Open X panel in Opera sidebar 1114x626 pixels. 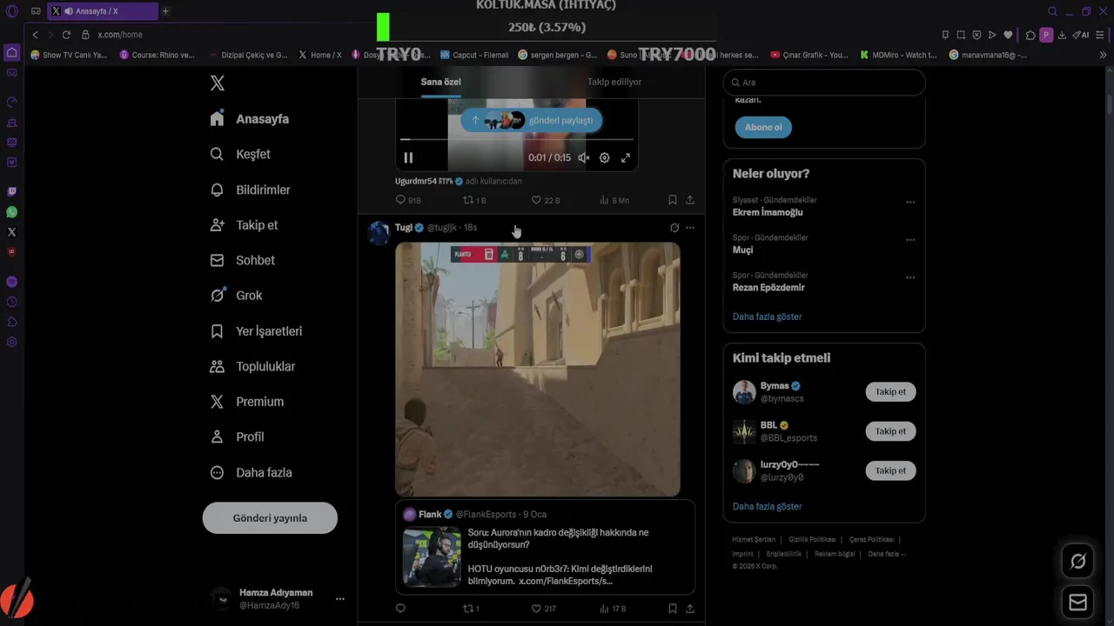(x=11, y=232)
